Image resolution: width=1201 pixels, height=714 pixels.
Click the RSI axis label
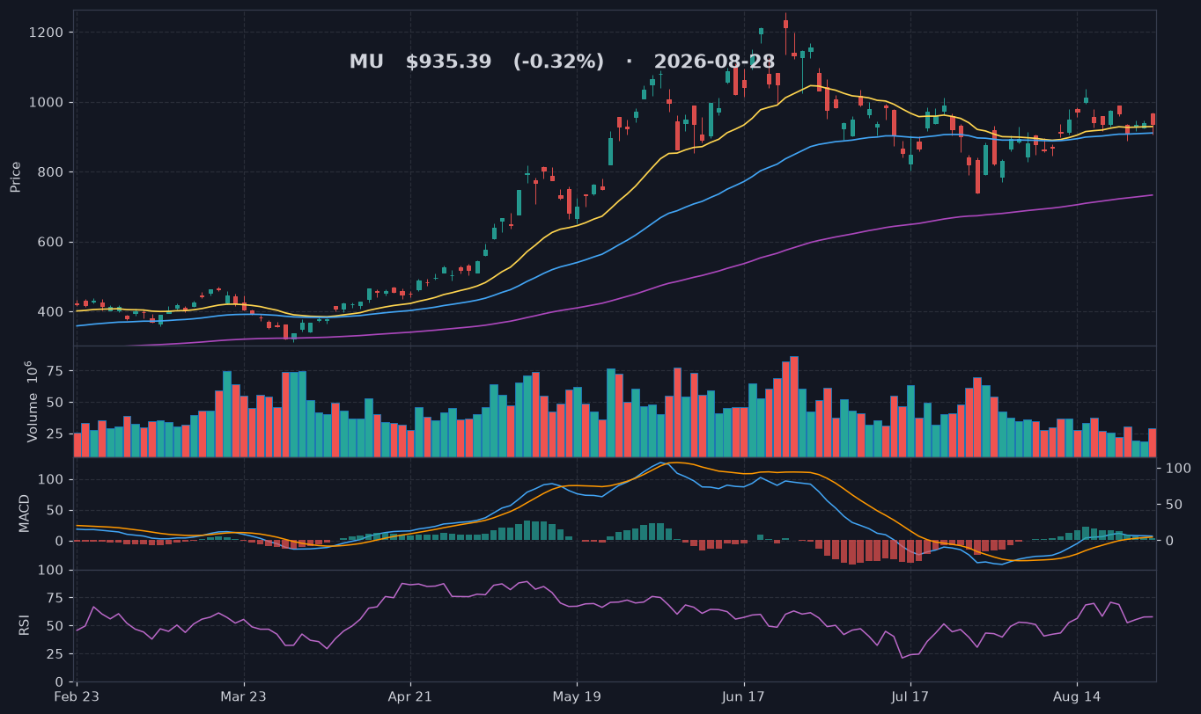[x=25, y=625]
